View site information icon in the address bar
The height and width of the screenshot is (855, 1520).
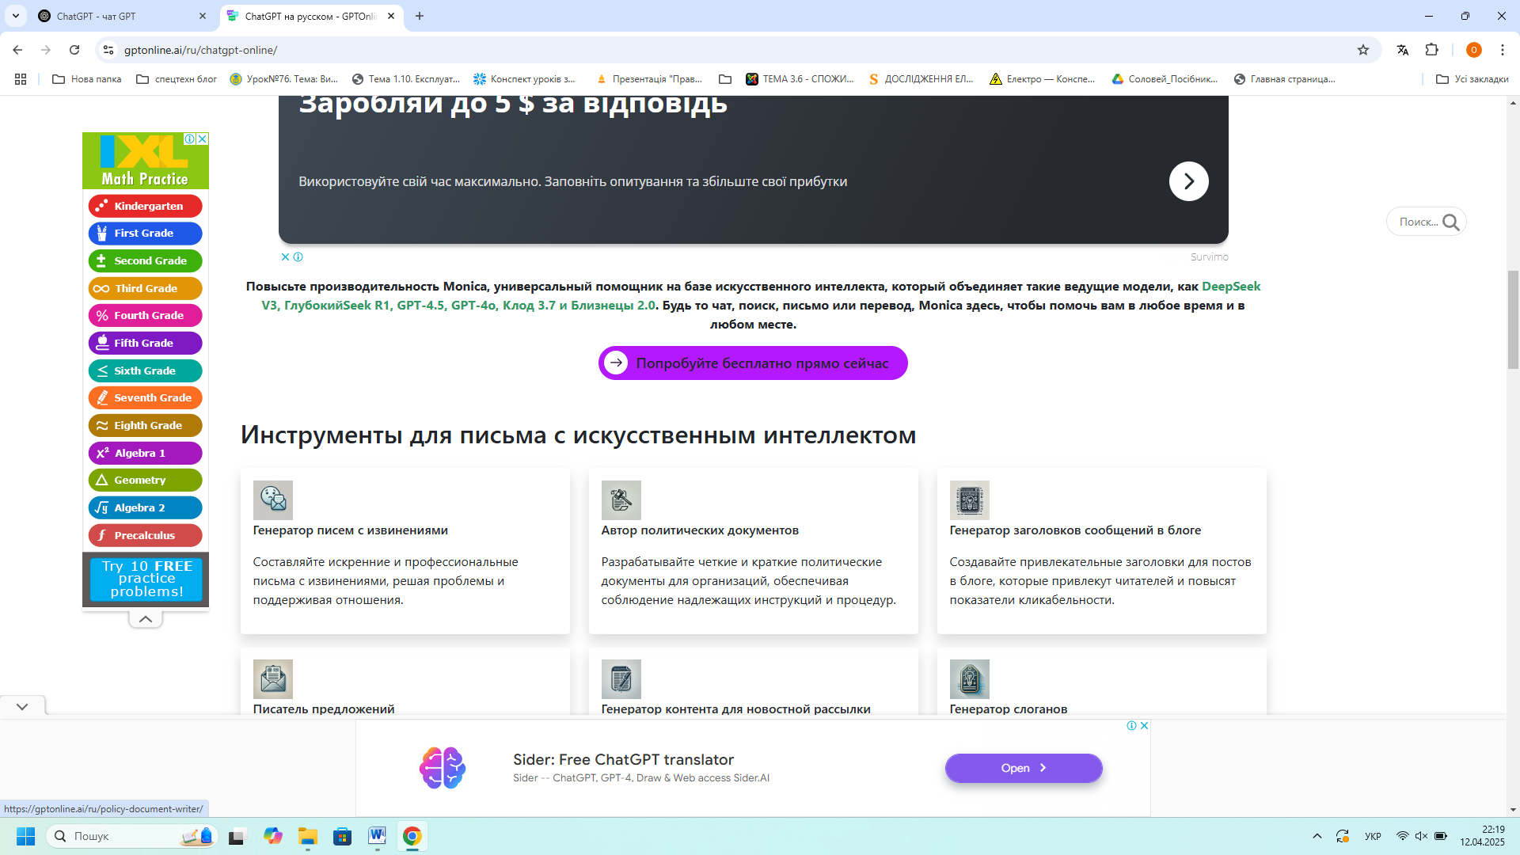(x=108, y=50)
